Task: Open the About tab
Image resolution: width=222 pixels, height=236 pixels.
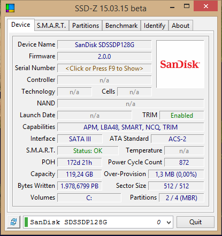Action: (180, 26)
